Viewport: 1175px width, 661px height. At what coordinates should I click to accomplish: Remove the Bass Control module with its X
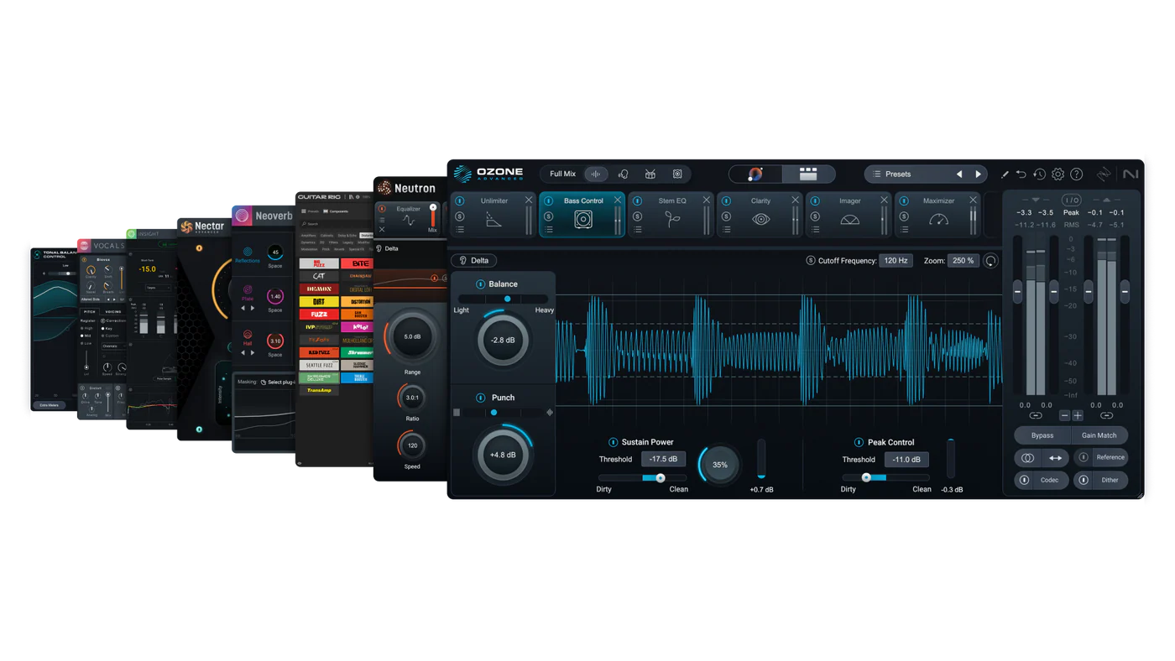(618, 200)
